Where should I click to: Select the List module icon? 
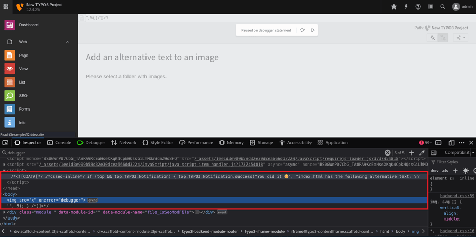click(x=10, y=83)
